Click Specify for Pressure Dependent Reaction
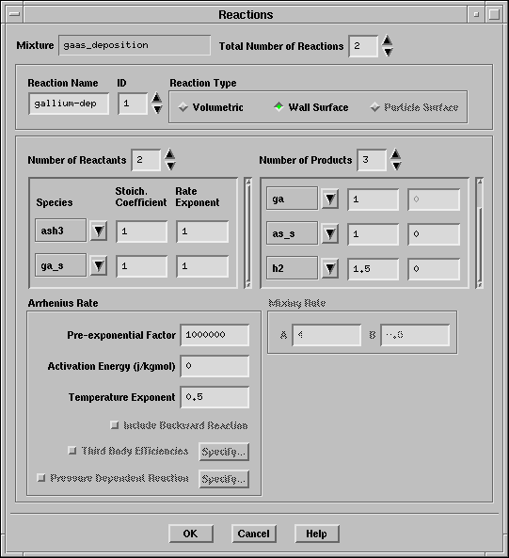The width and height of the screenshot is (509, 558). point(224,479)
